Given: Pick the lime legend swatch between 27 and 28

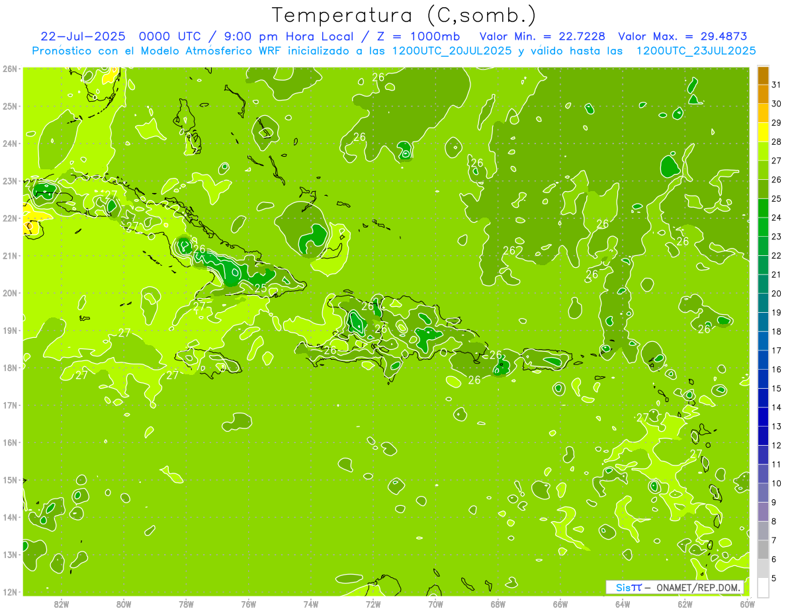Looking at the screenshot, I should pyautogui.click(x=763, y=151).
